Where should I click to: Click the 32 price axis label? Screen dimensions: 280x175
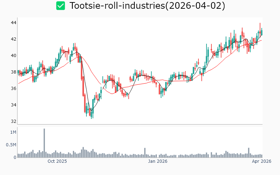click(x=13, y=121)
